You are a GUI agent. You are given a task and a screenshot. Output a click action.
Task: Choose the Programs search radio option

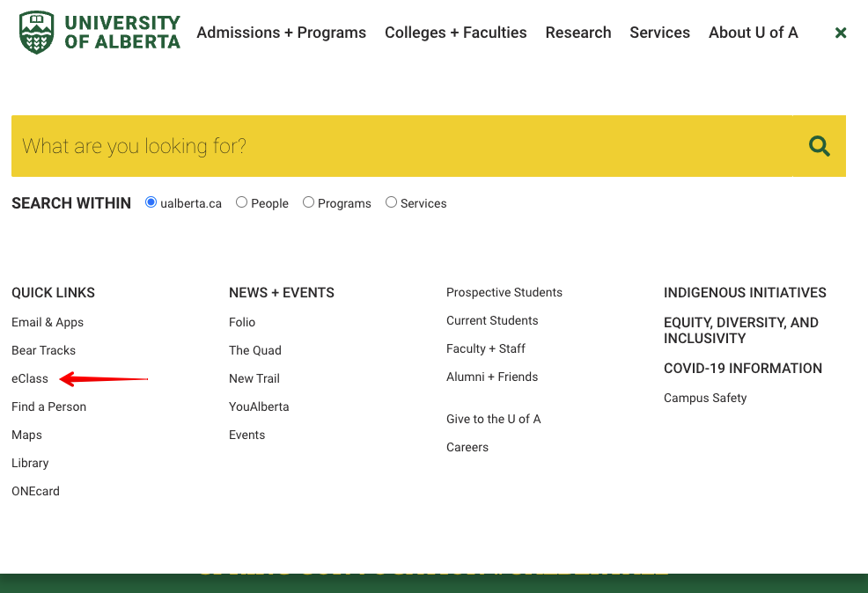pos(308,202)
